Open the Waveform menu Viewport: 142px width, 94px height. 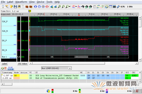tap(21, 2)
